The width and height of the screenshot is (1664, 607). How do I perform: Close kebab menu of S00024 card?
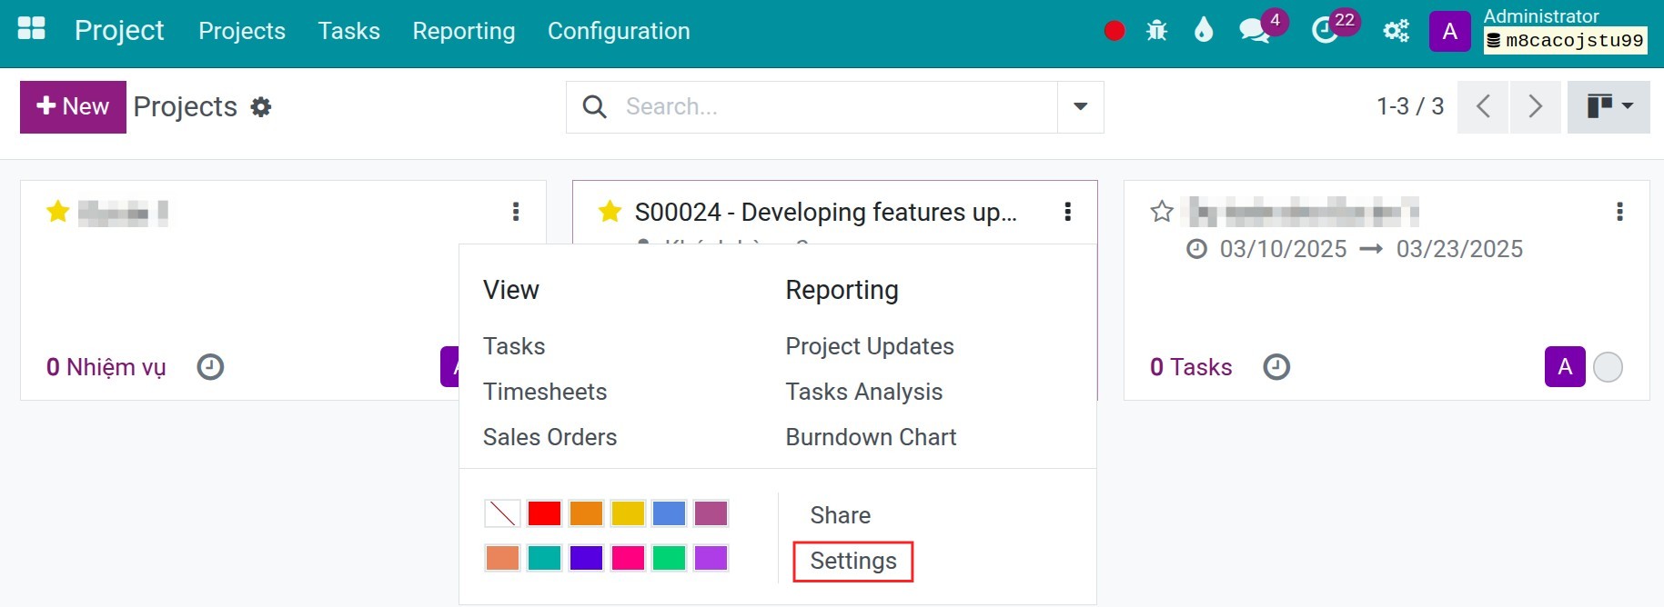(1068, 212)
